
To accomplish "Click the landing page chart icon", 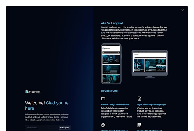I will coord(139,98).
